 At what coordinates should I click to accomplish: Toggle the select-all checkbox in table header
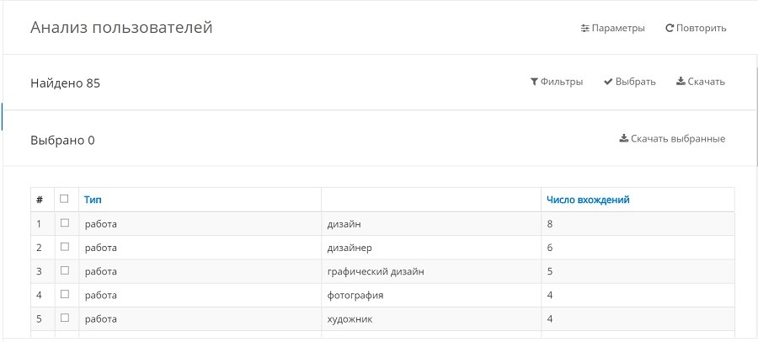pyautogui.click(x=64, y=198)
